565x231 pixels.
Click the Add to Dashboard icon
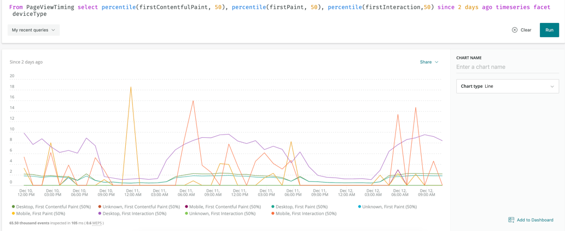pos(511,220)
